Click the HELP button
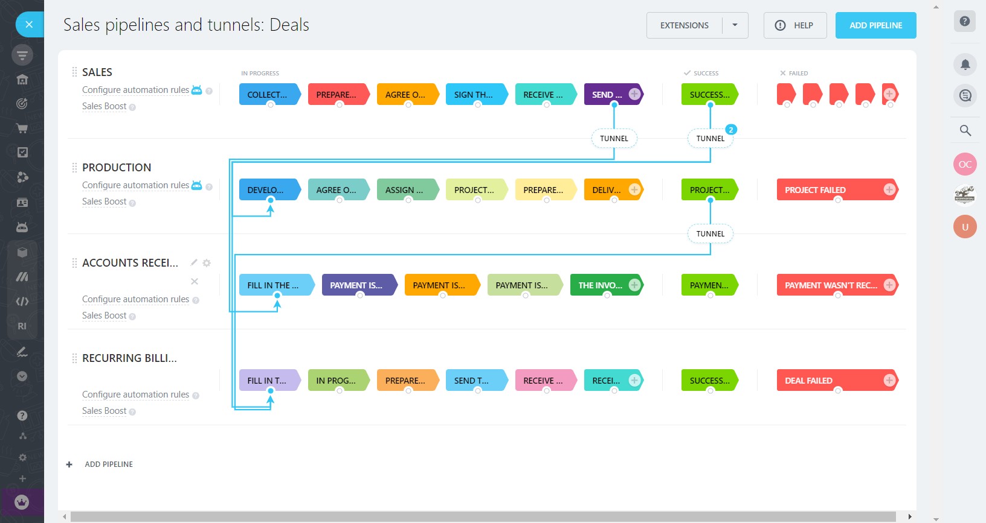 tap(794, 25)
